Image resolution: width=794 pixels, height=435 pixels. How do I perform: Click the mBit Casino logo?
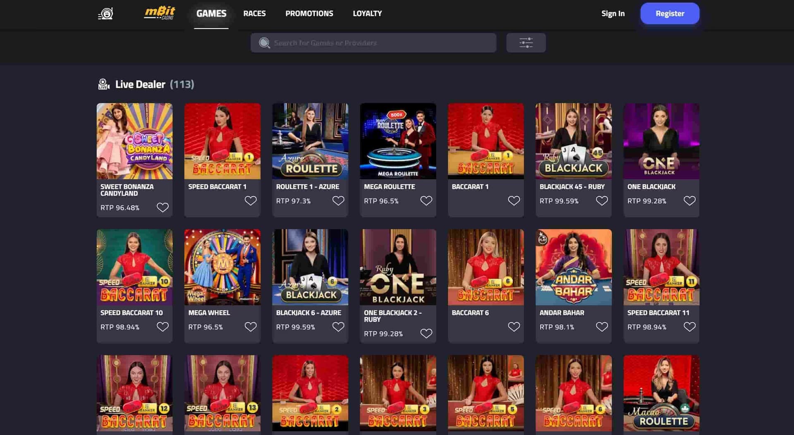pyautogui.click(x=160, y=13)
